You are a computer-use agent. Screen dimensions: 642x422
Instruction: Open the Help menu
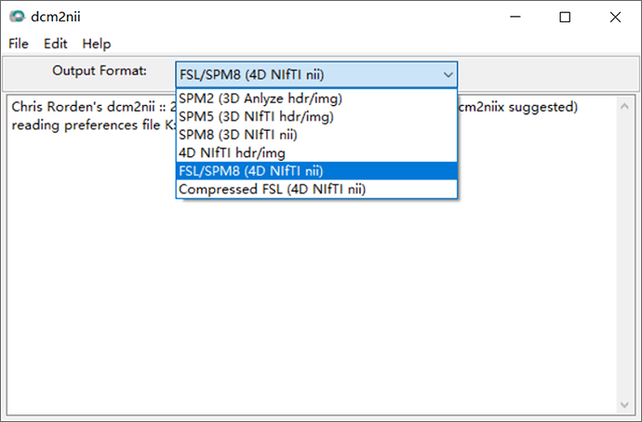(96, 44)
